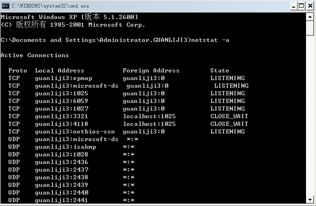Click localhost:1025 in the 4118 row

point(149,124)
